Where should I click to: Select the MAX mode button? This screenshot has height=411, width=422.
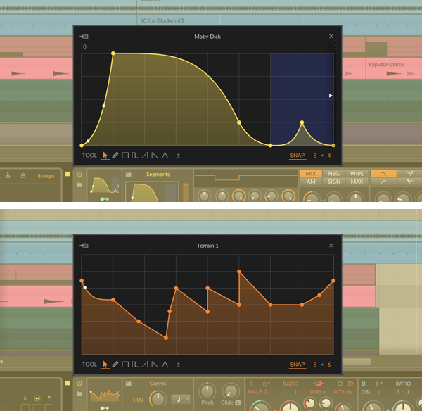(x=357, y=182)
